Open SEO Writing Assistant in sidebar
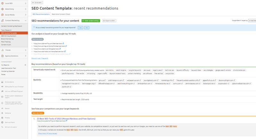The height and width of the screenshot is (139, 256). point(9,36)
